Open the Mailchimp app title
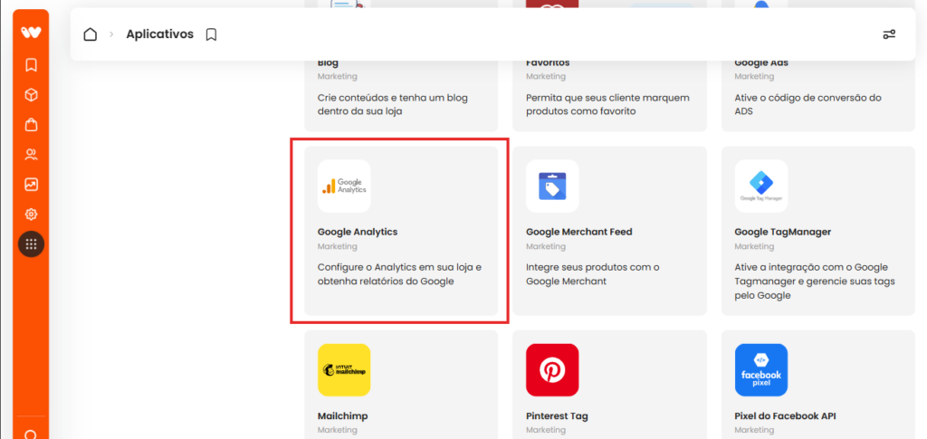This screenshot has height=439, width=927. [x=343, y=416]
